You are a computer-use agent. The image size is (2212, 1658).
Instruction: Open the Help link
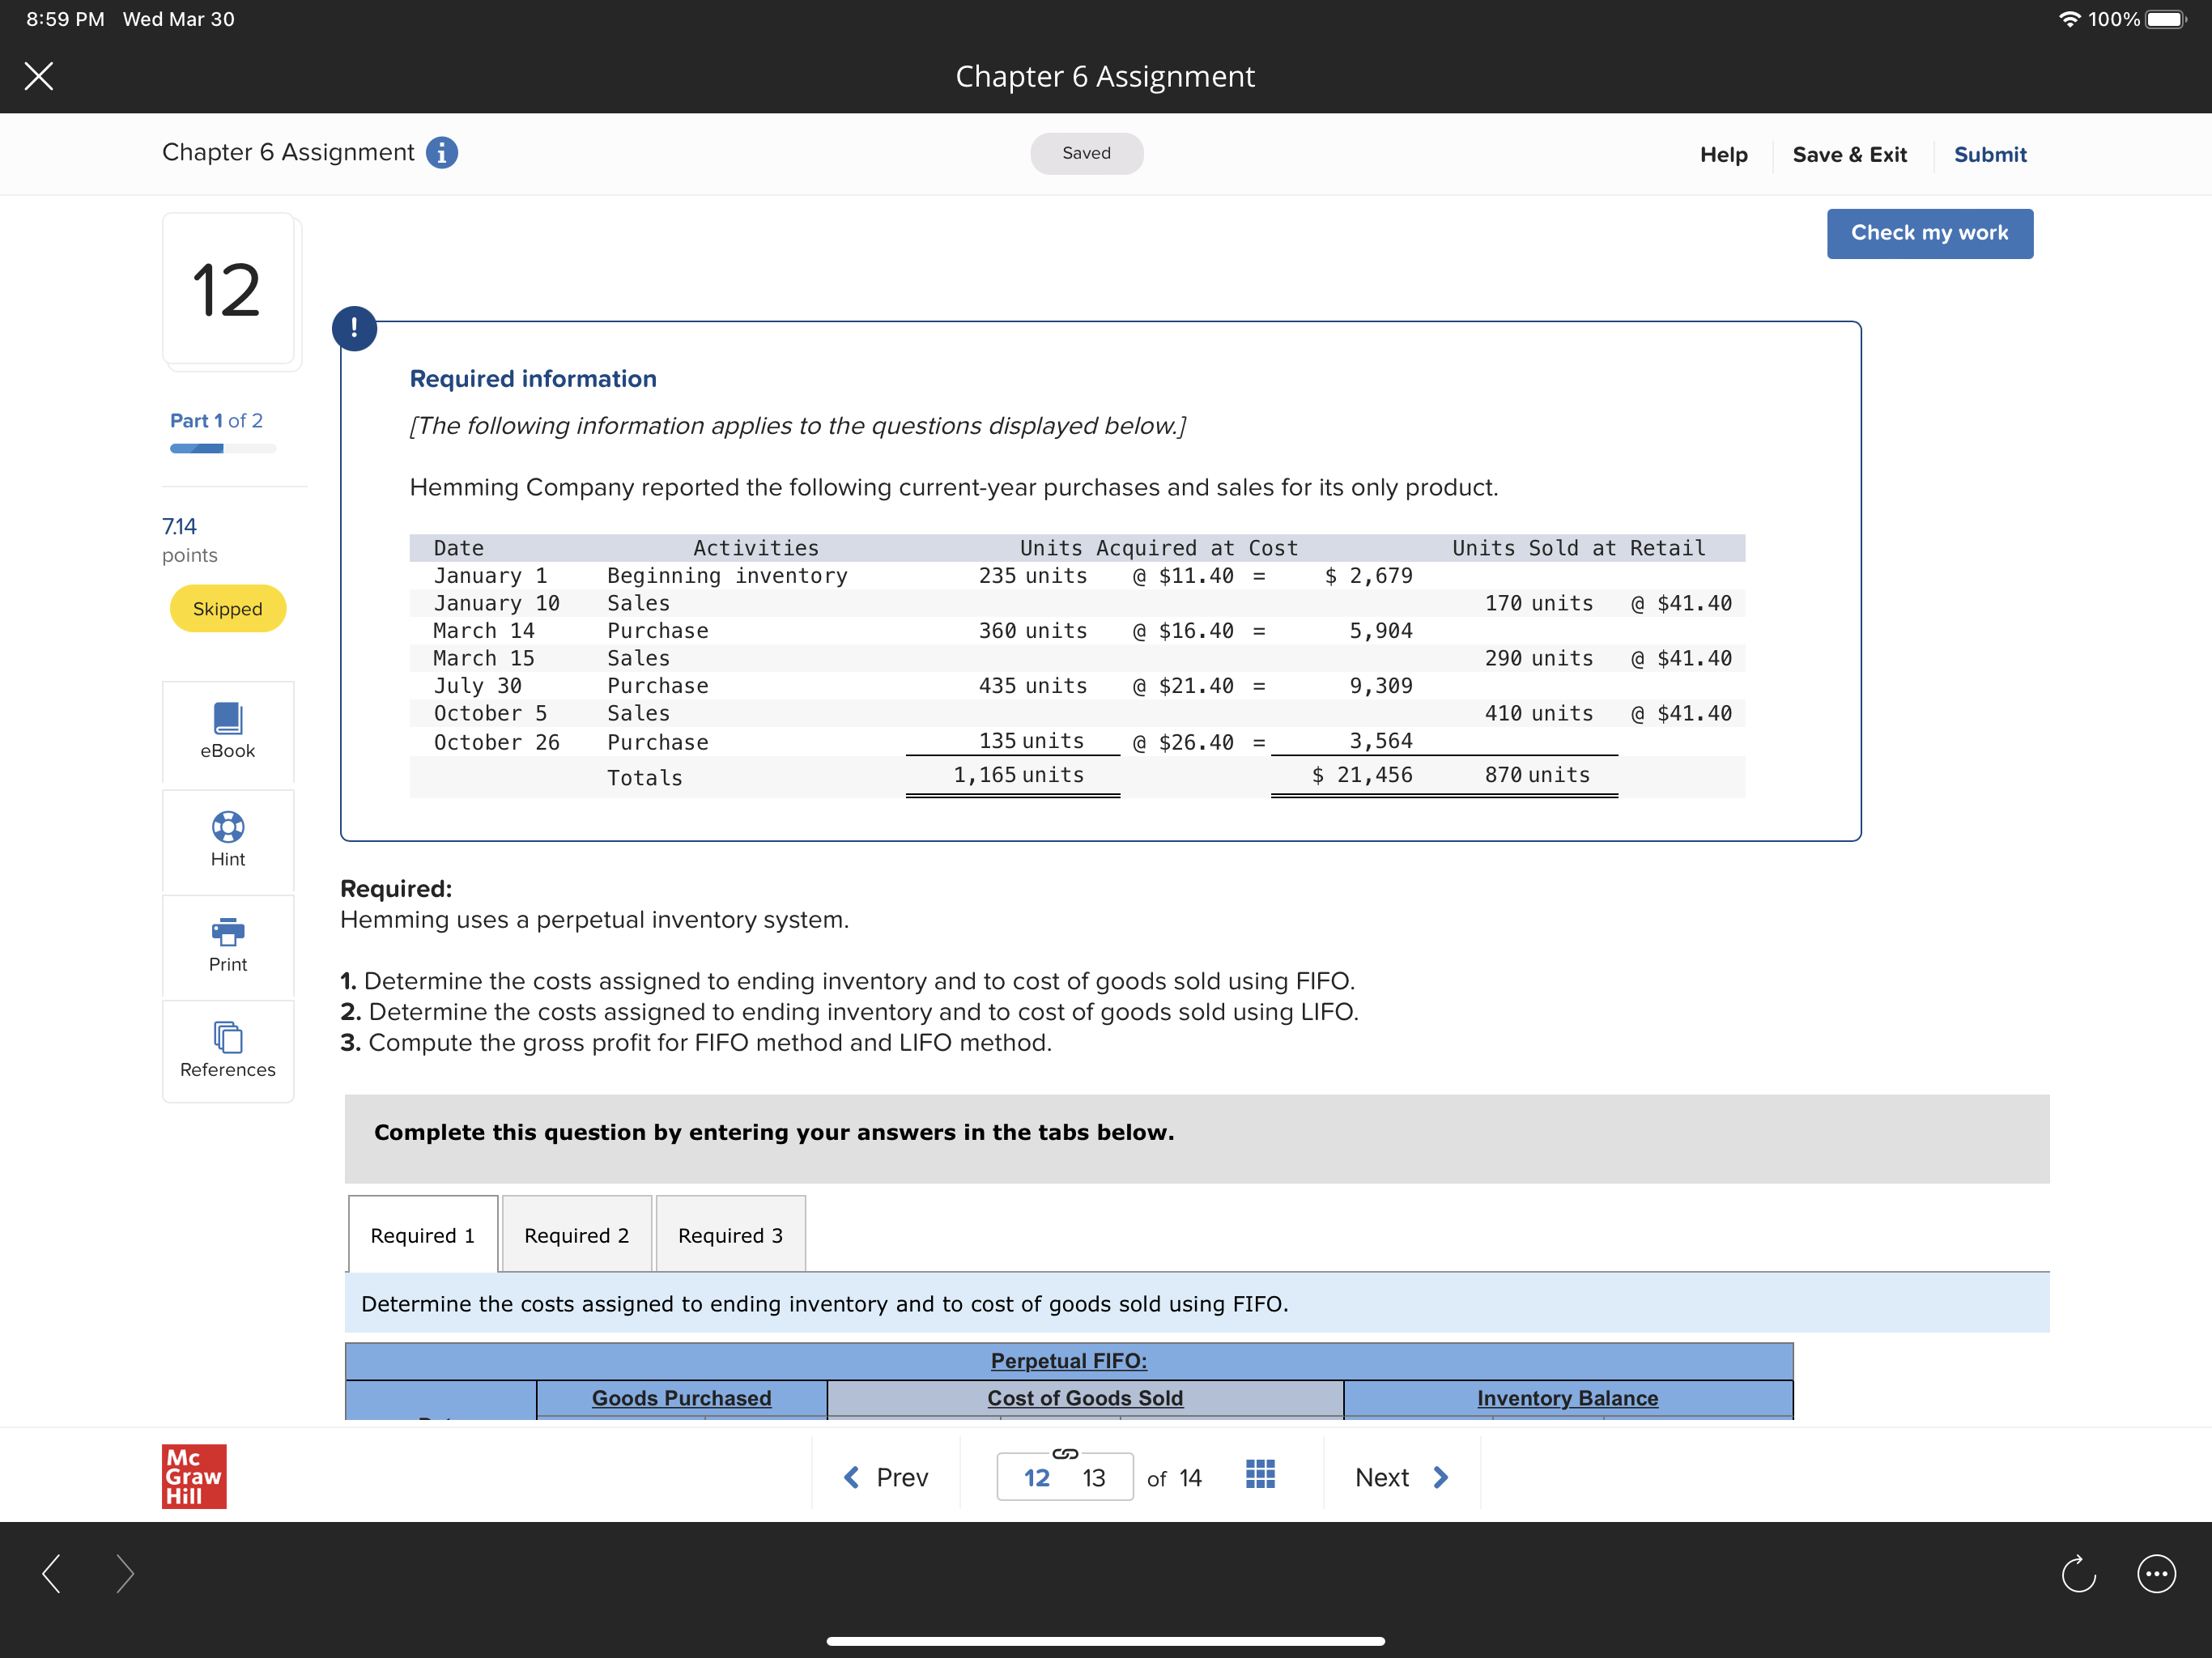[1723, 154]
